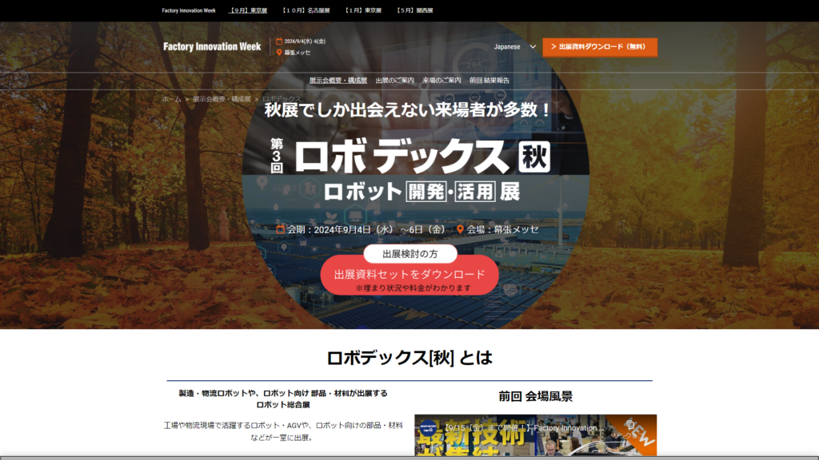This screenshot has width=819, height=460.
Task: Click the location pin icon beside 会場：幕張メッセ
Action: [x=460, y=229]
